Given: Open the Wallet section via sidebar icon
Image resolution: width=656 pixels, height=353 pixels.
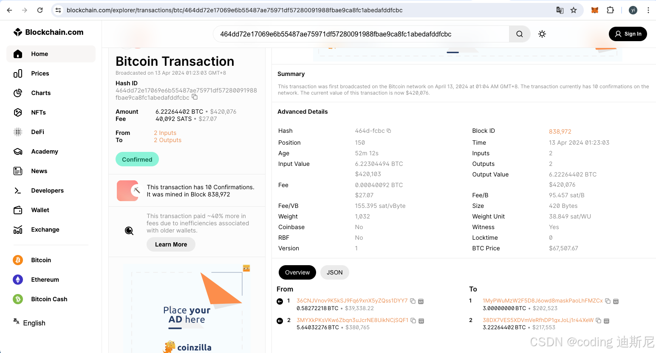Looking at the screenshot, I should tap(18, 210).
